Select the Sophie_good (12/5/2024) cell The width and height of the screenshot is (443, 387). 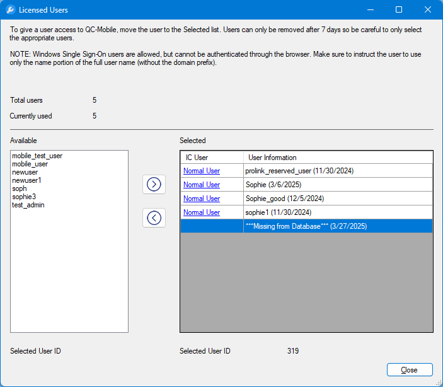tap(338, 199)
